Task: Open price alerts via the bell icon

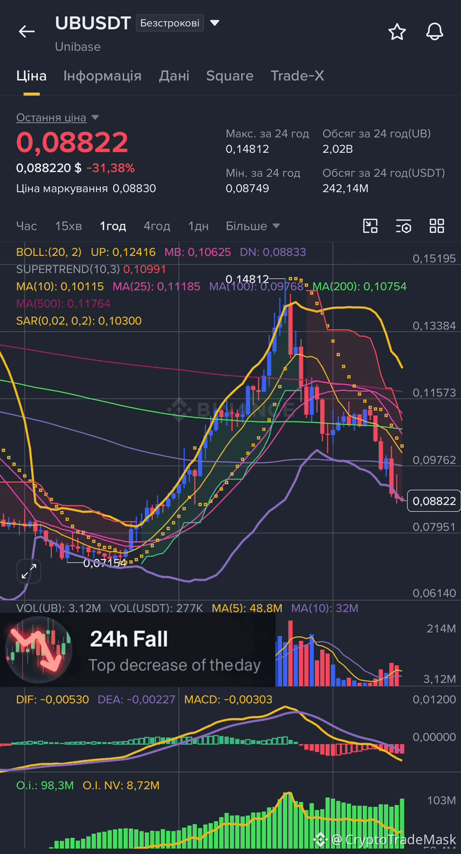Action: (435, 32)
